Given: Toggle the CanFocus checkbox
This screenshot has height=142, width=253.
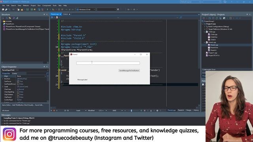Looking at the screenshot, I should pyautogui.click(x=18, y=82).
